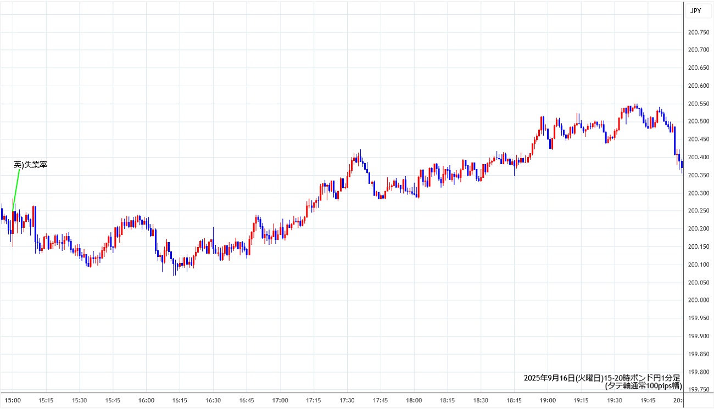
Task: Click the 199.800 price axis label
Action: tap(698, 372)
